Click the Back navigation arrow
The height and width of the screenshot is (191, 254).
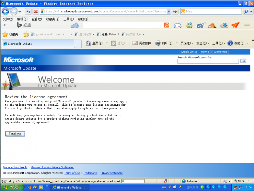6,11
